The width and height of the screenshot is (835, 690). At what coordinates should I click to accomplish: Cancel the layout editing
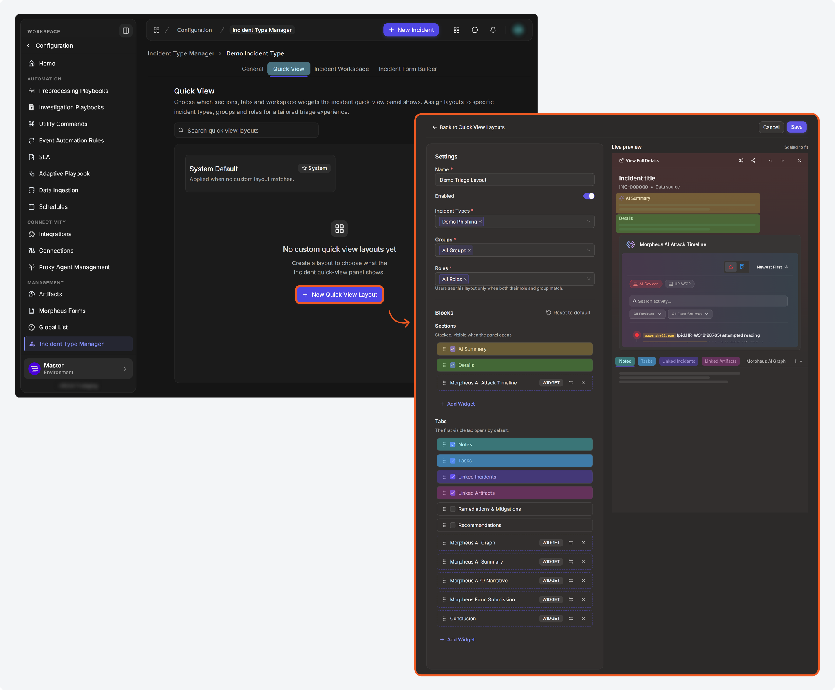click(771, 127)
